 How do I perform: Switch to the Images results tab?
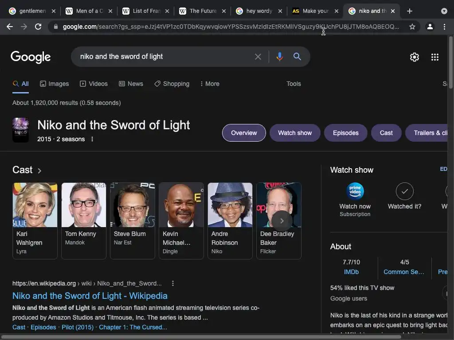coord(54,84)
